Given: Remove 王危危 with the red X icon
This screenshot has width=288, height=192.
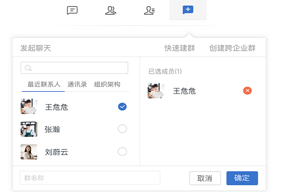Looking at the screenshot, I should 247,91.
